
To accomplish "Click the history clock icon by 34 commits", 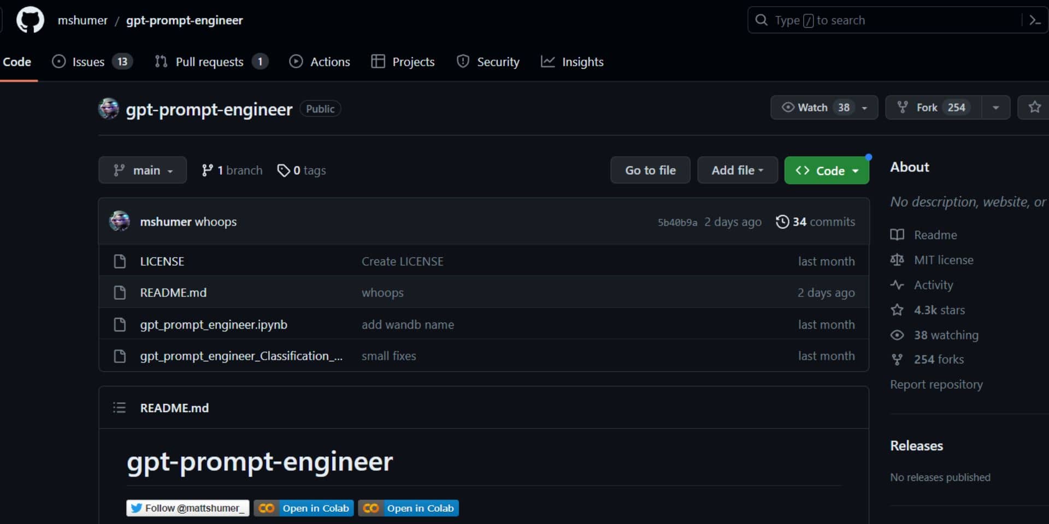I will point(782,222).
